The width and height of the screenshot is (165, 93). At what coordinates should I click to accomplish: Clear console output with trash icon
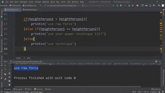9,85
